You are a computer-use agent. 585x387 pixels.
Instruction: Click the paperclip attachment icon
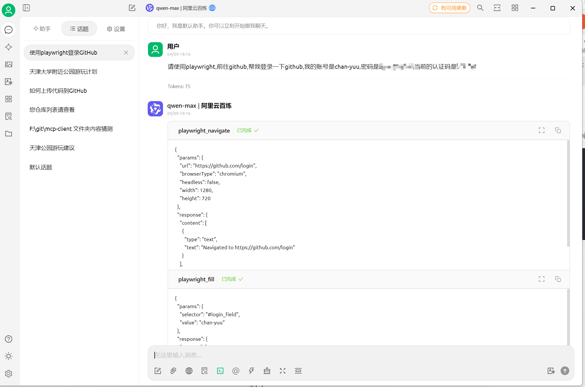click(173, 371)
